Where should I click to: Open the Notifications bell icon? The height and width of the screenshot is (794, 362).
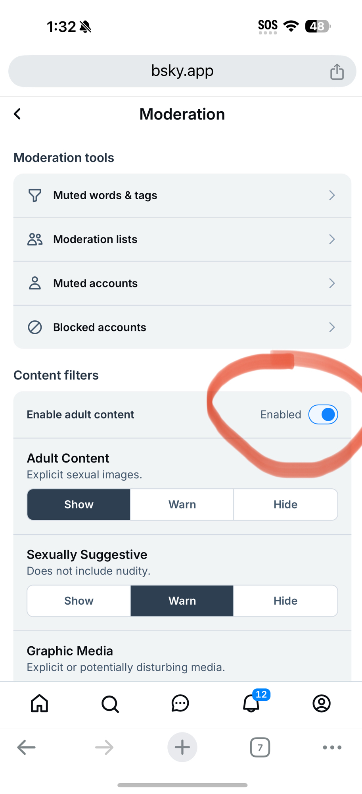(x=251, y=703)
